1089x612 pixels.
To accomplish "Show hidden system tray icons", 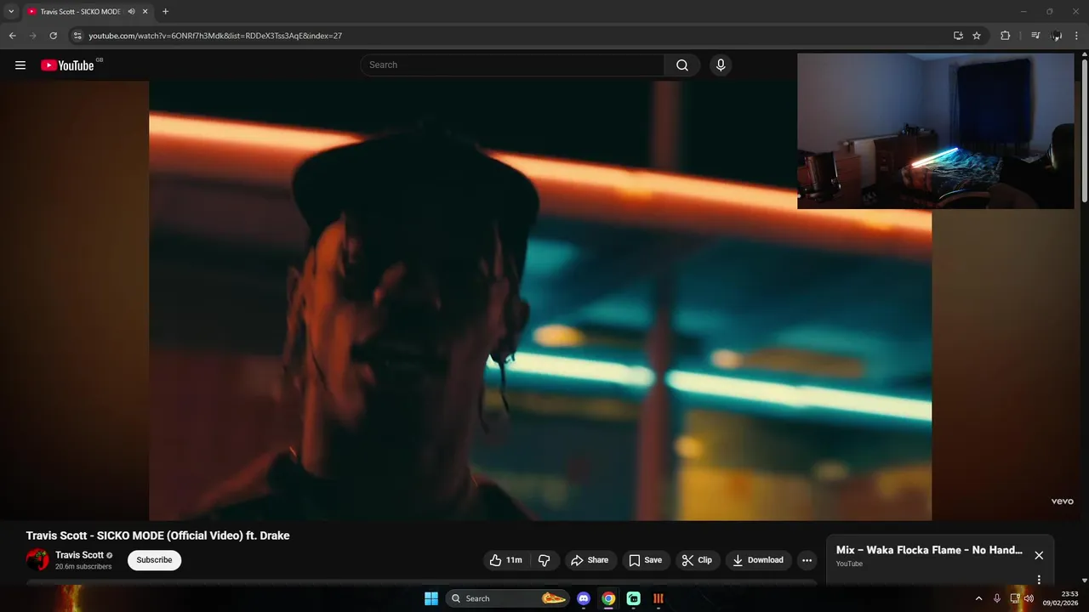I will click(x=978, y=598).
